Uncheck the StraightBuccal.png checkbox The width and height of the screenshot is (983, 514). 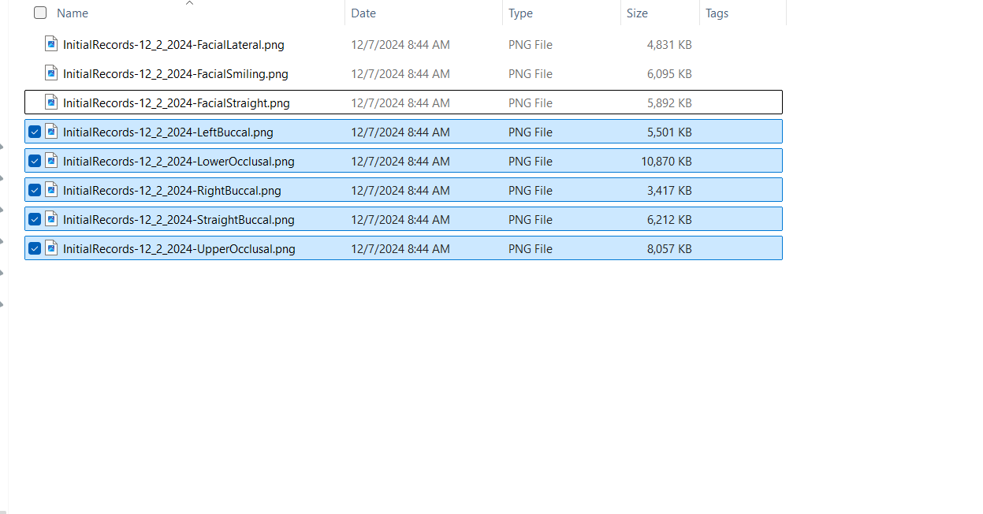[x=34, y=219]
